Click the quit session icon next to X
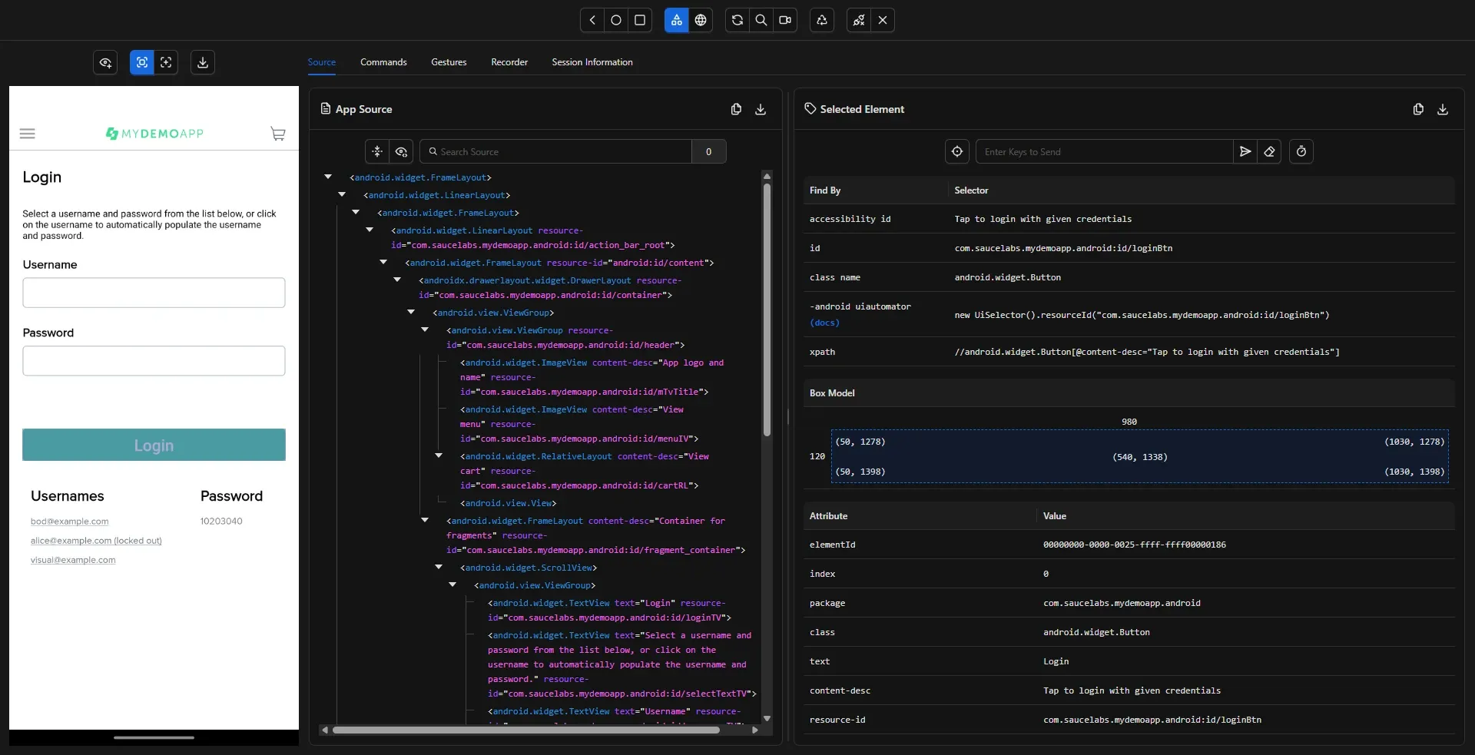1475x755 pixels. 859,20
